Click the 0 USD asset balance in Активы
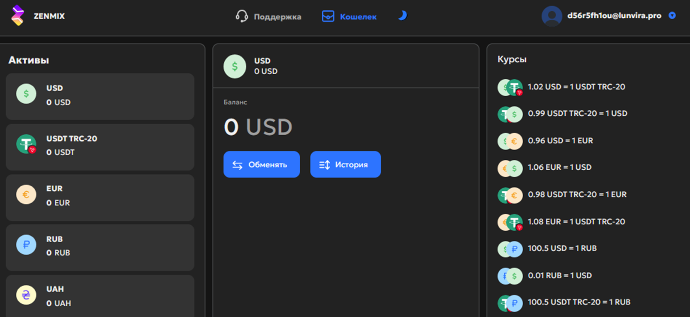 [58, 102]
